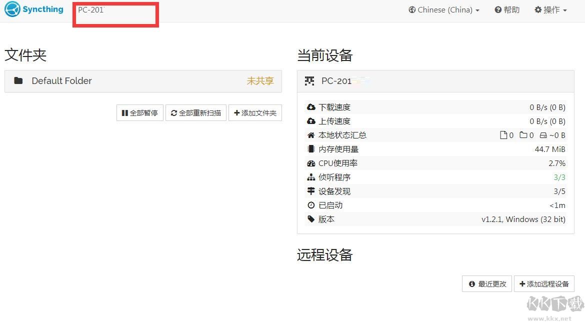Click the uptime clock icon beside 已启动
Screen dimensions: 585x322
tap(312, 205)
